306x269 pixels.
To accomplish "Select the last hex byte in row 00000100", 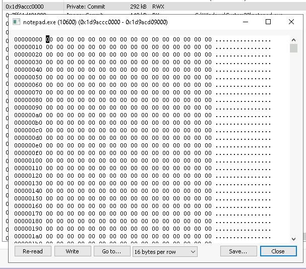I will click(x=208, y=160).
